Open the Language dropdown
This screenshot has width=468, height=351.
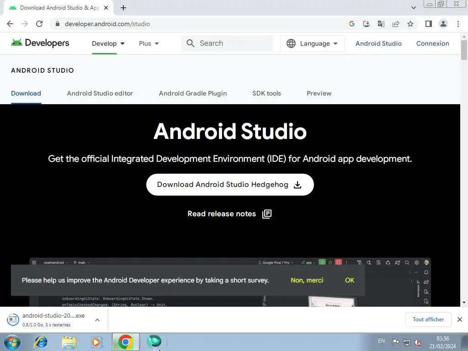click(x=312, y=43)
